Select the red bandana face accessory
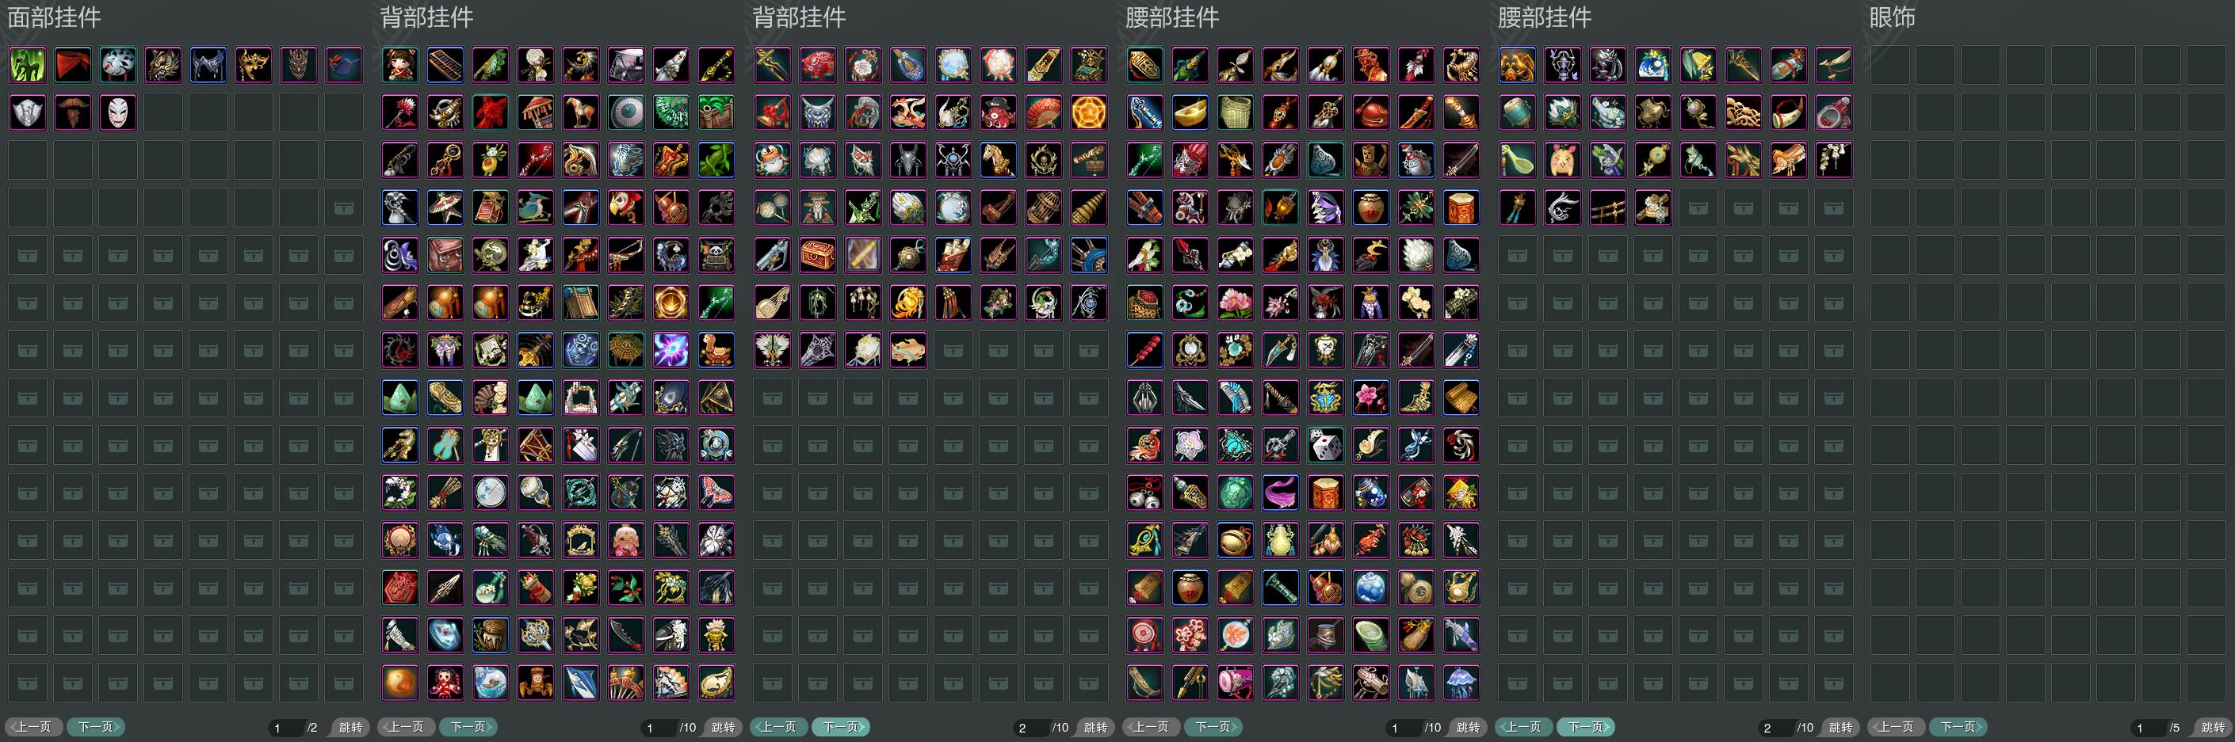Image resolution: width=2235 pixels, height=742 pixels. point(73,65)
